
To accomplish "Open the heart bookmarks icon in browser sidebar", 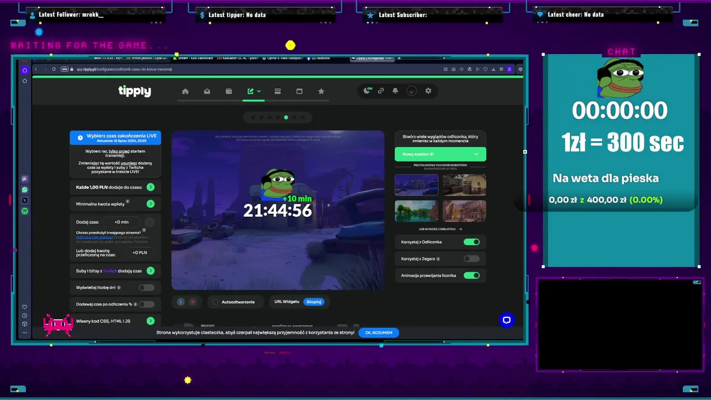I will click(24, 307).
